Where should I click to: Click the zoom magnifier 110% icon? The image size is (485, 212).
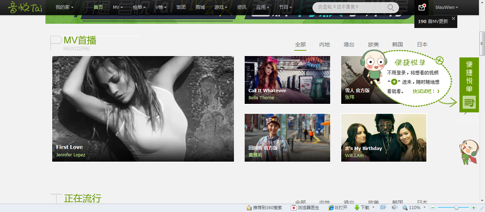coord(405,208)
